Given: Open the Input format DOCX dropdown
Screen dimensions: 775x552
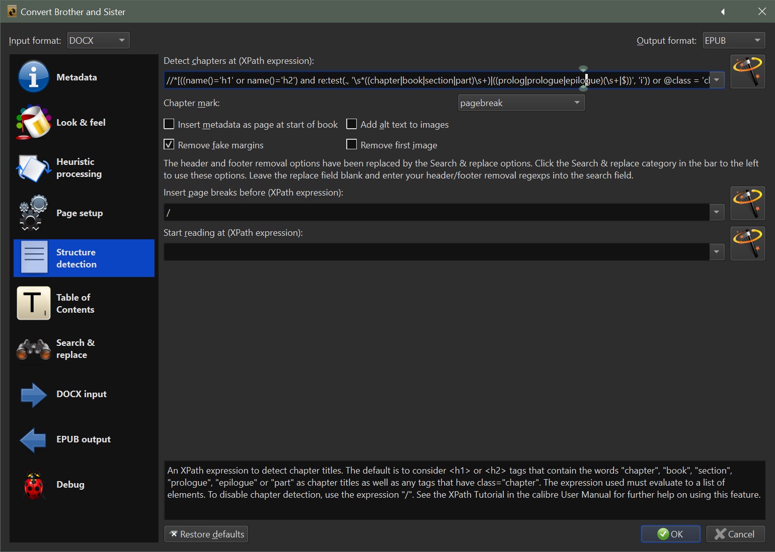Looking at the screenshot, I should [98, 40].
